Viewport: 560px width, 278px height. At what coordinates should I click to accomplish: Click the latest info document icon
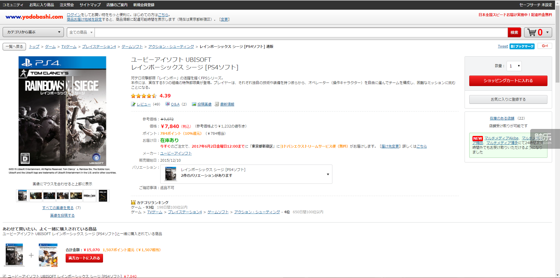click(217, 104)
